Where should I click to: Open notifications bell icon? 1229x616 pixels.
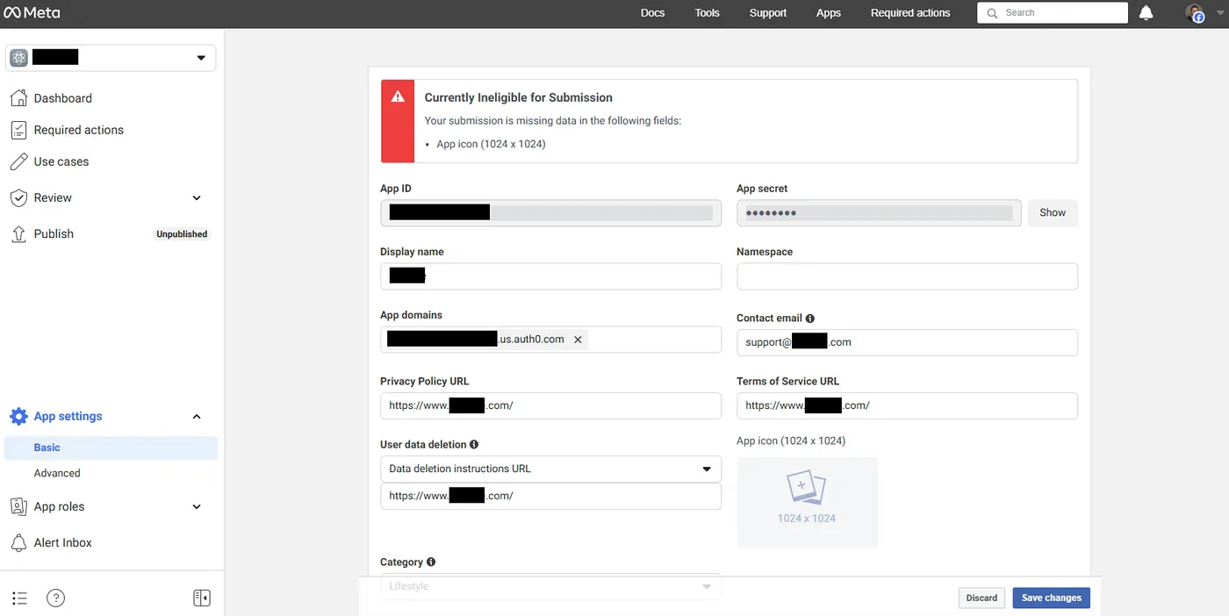pos(1146,13)
